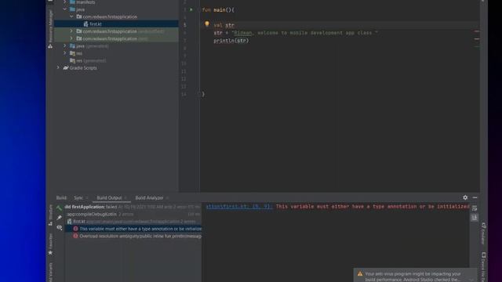Click the str assignment string line
Screen dimensions: 502x282
[296, 33]
